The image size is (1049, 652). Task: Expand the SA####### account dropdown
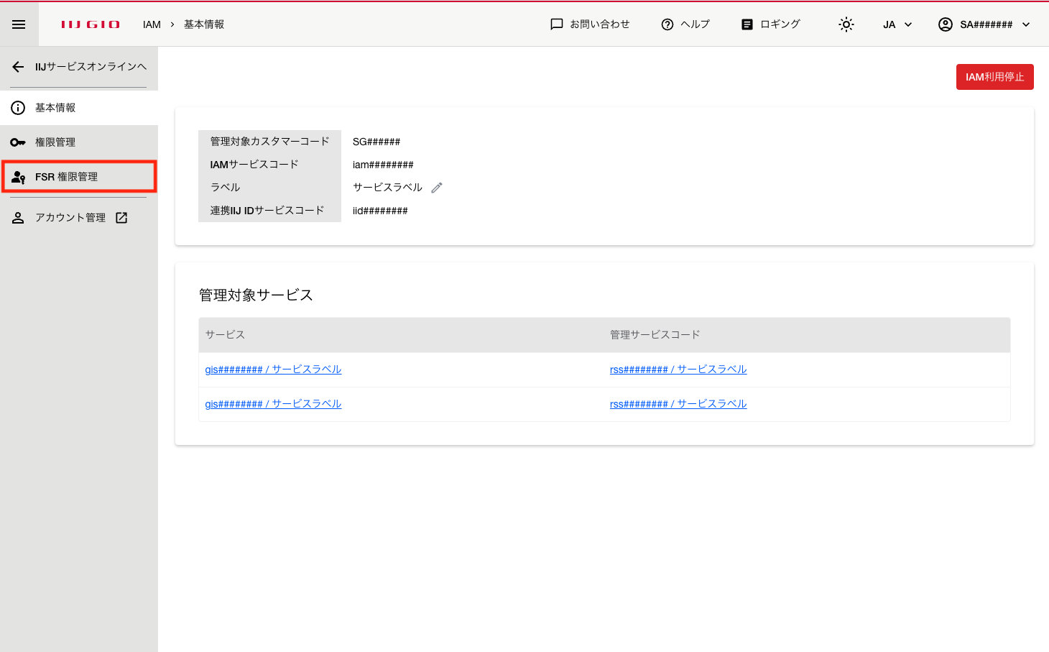pyautogui.click(x=984, y=24)
